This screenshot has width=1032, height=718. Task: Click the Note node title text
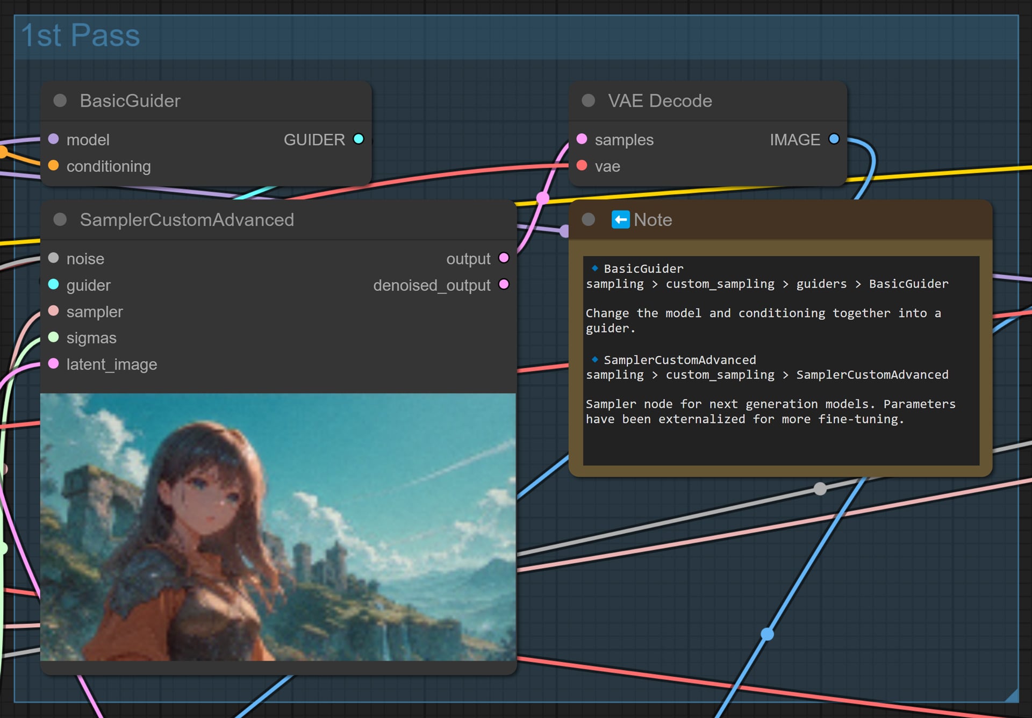click(653, 220)
